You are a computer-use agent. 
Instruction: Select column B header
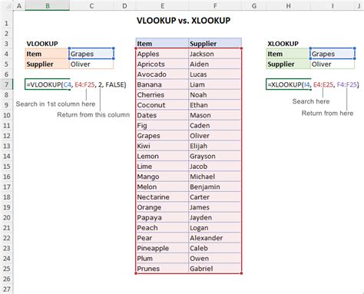(x=48, y=5)
